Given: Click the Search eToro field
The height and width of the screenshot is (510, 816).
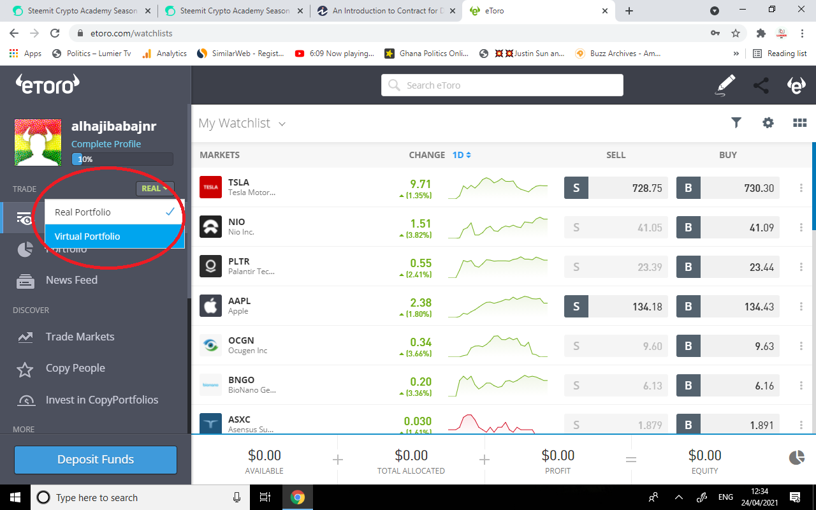Looking at the screenshot, I should coord(502,85).
